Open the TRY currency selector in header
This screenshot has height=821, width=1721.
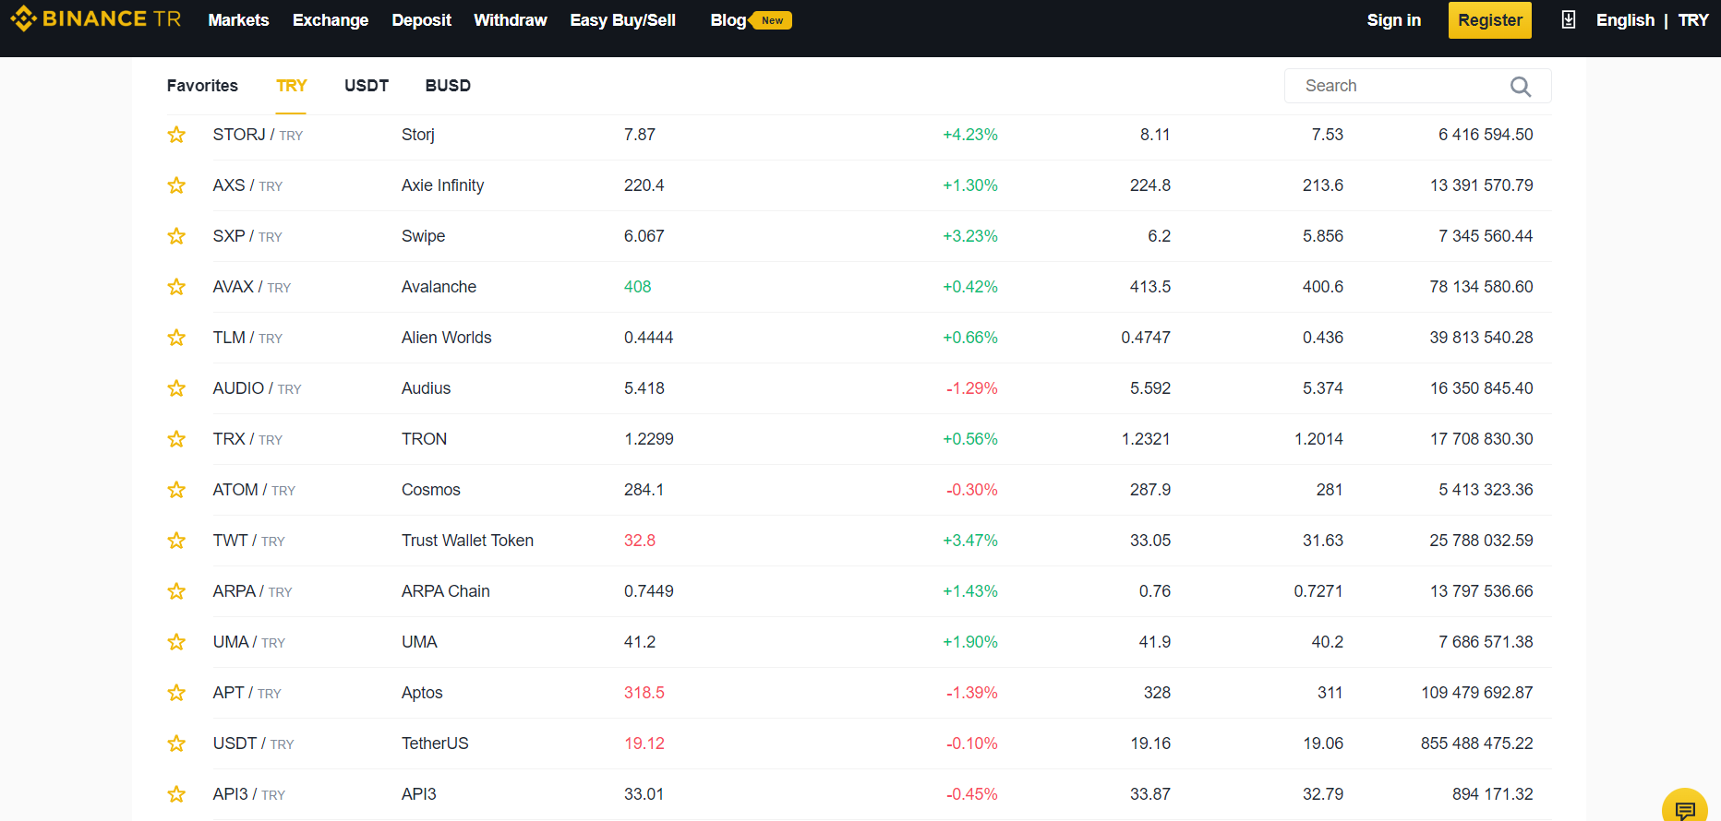(1693, 20)
